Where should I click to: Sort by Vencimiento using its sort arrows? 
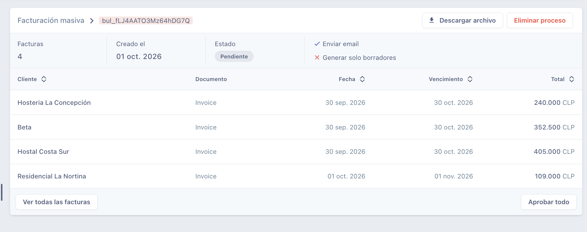pyautogui.click(x=470, y=79)
